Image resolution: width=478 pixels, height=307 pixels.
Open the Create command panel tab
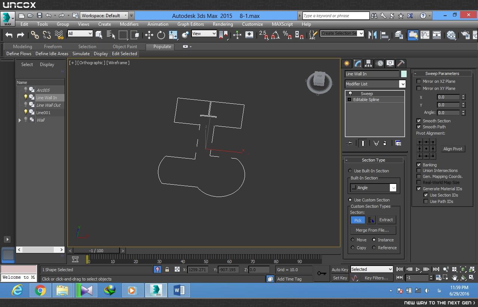[x=347, y=63]
